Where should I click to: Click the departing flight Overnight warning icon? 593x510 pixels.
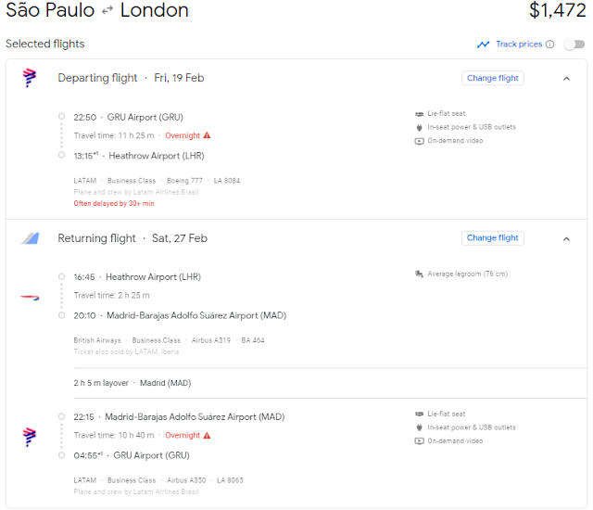click(x=207, y=135)
